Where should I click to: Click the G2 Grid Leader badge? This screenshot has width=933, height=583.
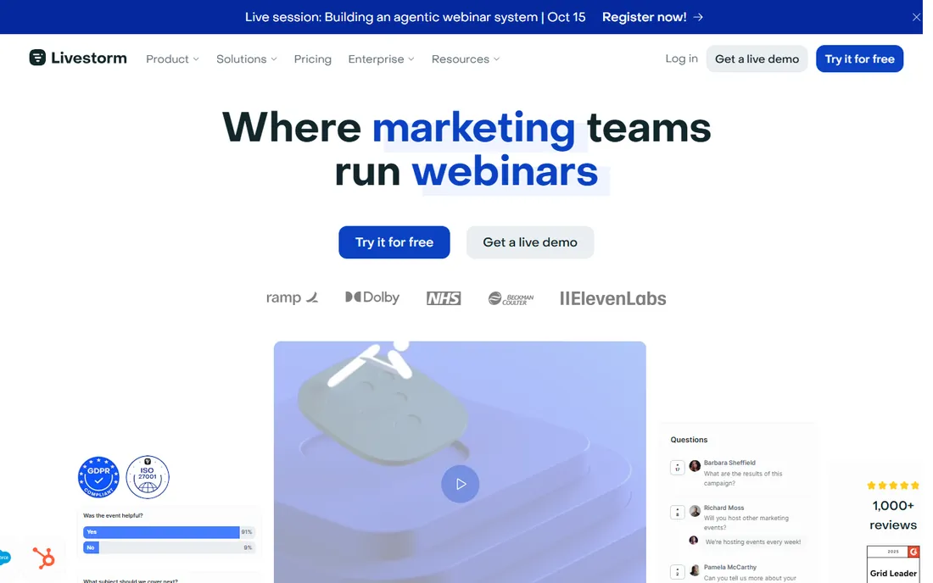[892, 564]
